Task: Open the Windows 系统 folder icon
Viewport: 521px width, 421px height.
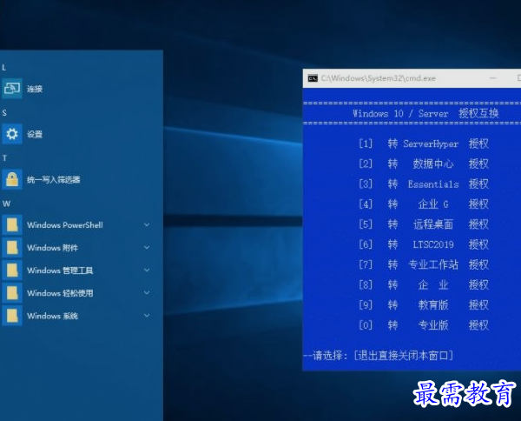Action: coord(12,316)
